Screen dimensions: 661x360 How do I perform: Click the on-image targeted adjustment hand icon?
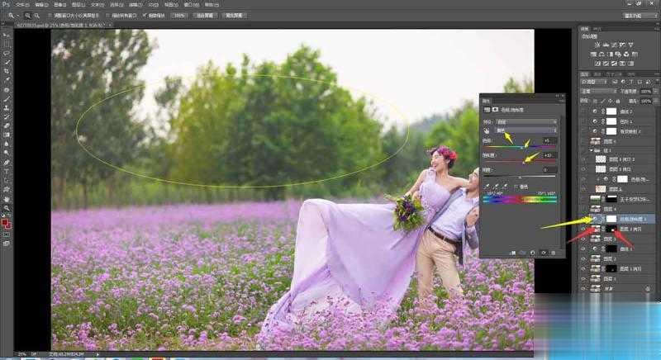click(487, 131)
